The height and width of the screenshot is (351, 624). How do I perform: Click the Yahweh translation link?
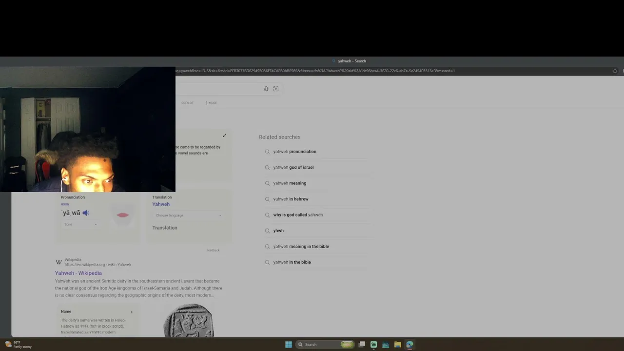[161, 204]
